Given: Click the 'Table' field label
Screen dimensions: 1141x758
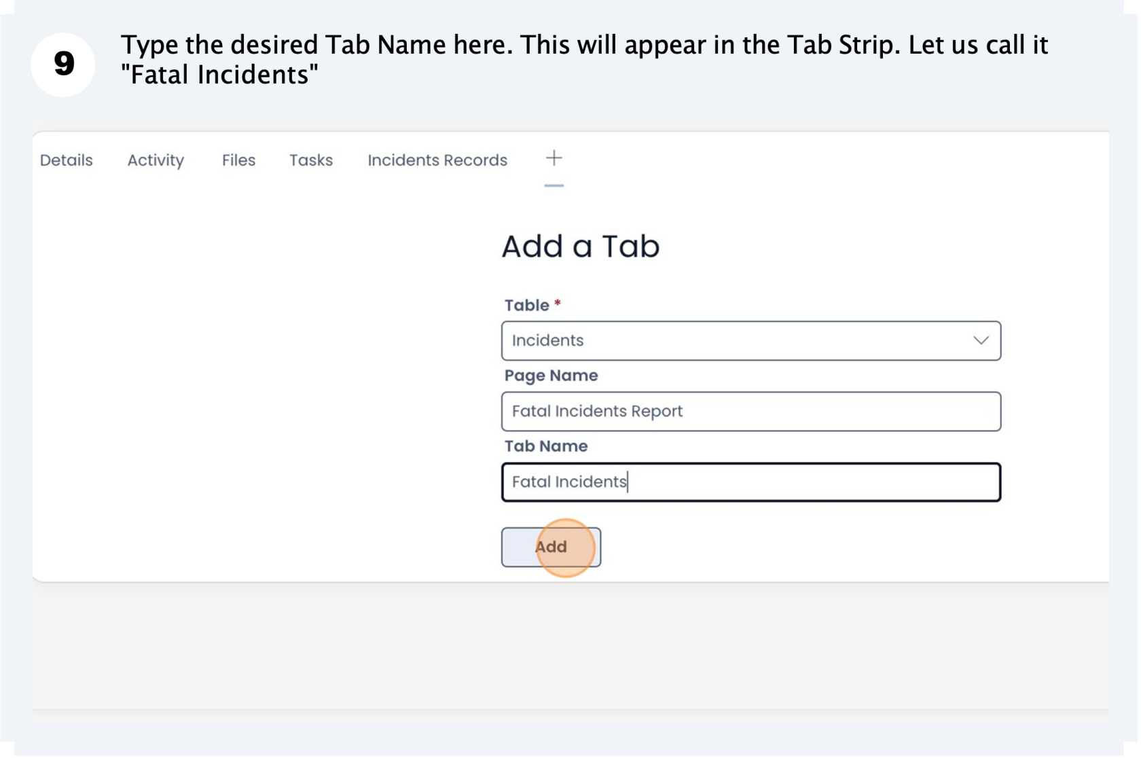Looking at the screenshot, I should [x=526, y=306].
